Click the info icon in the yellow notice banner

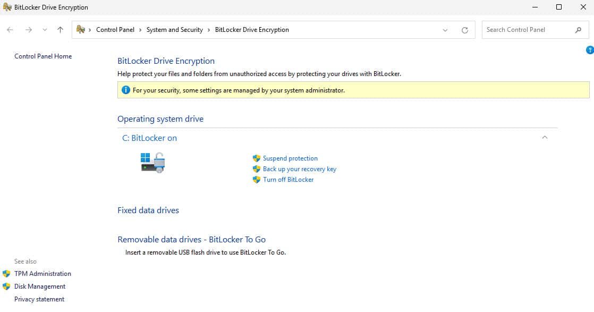[126, 90]
